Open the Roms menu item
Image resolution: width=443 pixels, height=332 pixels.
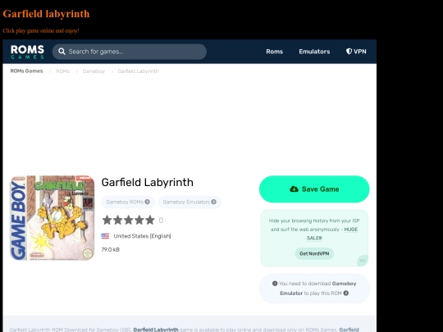click(274, 52)
